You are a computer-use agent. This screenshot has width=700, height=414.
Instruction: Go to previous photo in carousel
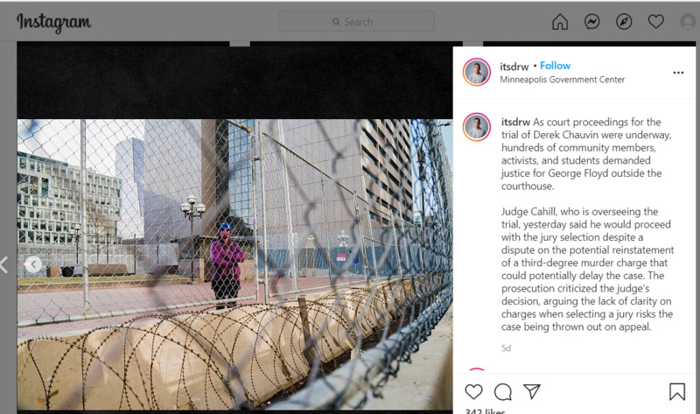(33, 264)
